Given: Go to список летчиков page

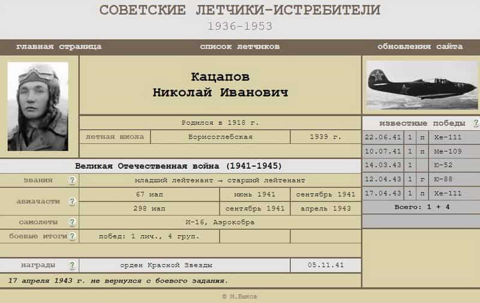Looking at the screenshot, I should click(240, 47).
